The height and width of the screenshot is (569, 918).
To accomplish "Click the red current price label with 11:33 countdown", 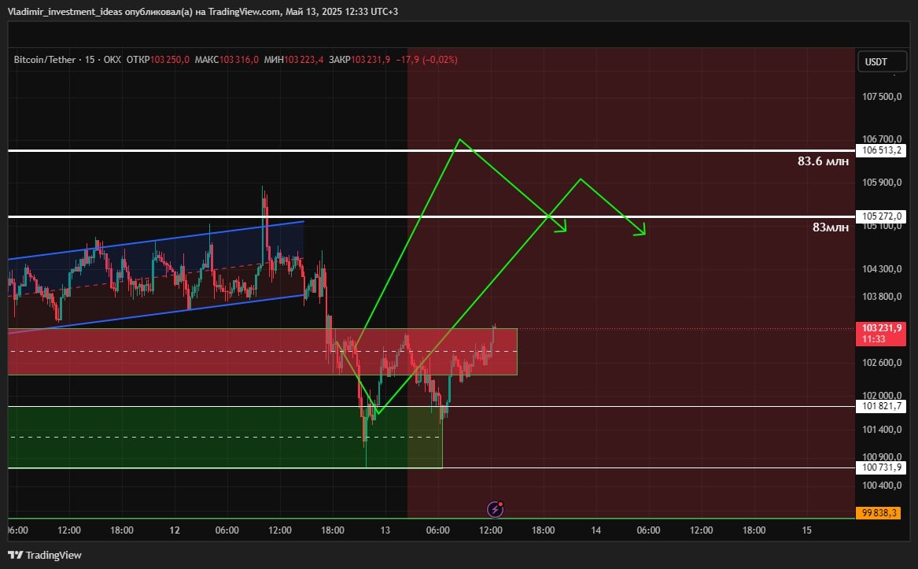I will pos(880,334).
